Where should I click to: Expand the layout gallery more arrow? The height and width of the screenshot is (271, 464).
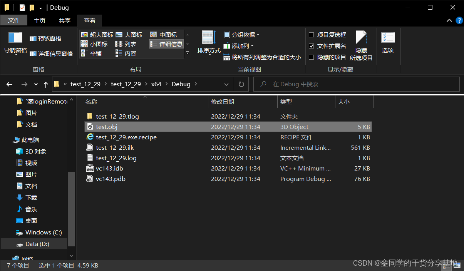pos(188,53)
